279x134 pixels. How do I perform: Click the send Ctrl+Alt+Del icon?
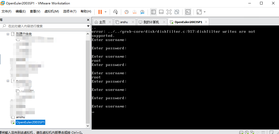[116, 12]
